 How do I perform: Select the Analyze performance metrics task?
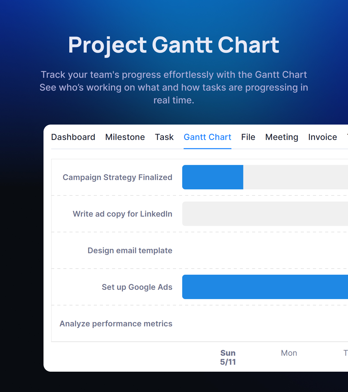click(116, 323)
